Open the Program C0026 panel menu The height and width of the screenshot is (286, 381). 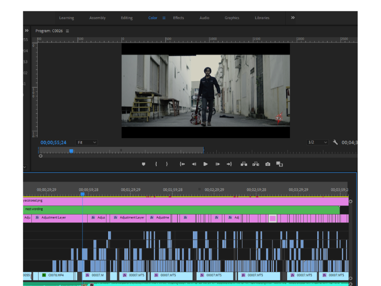pos(68,31)
